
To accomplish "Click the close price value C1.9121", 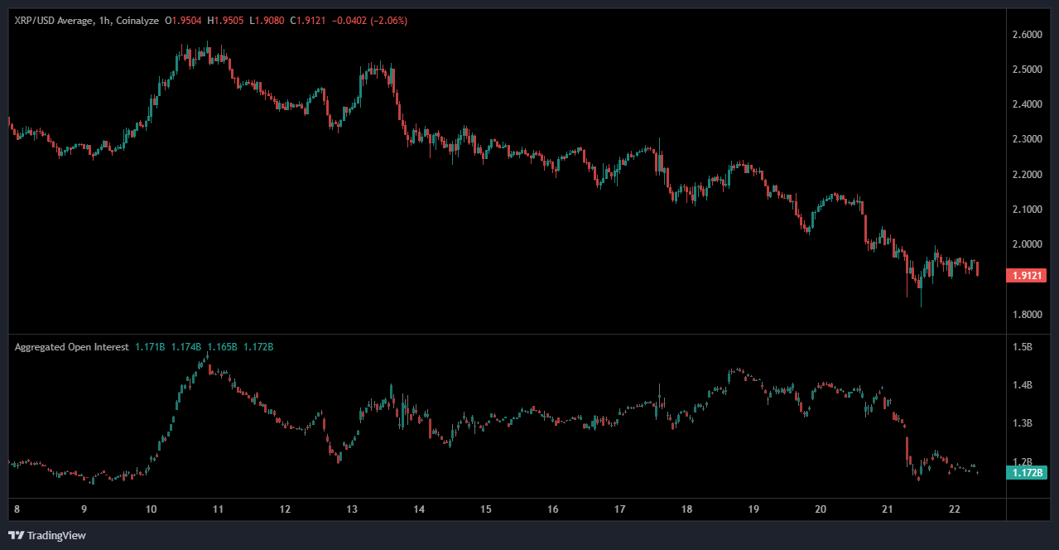I will [x=307, y=20].
